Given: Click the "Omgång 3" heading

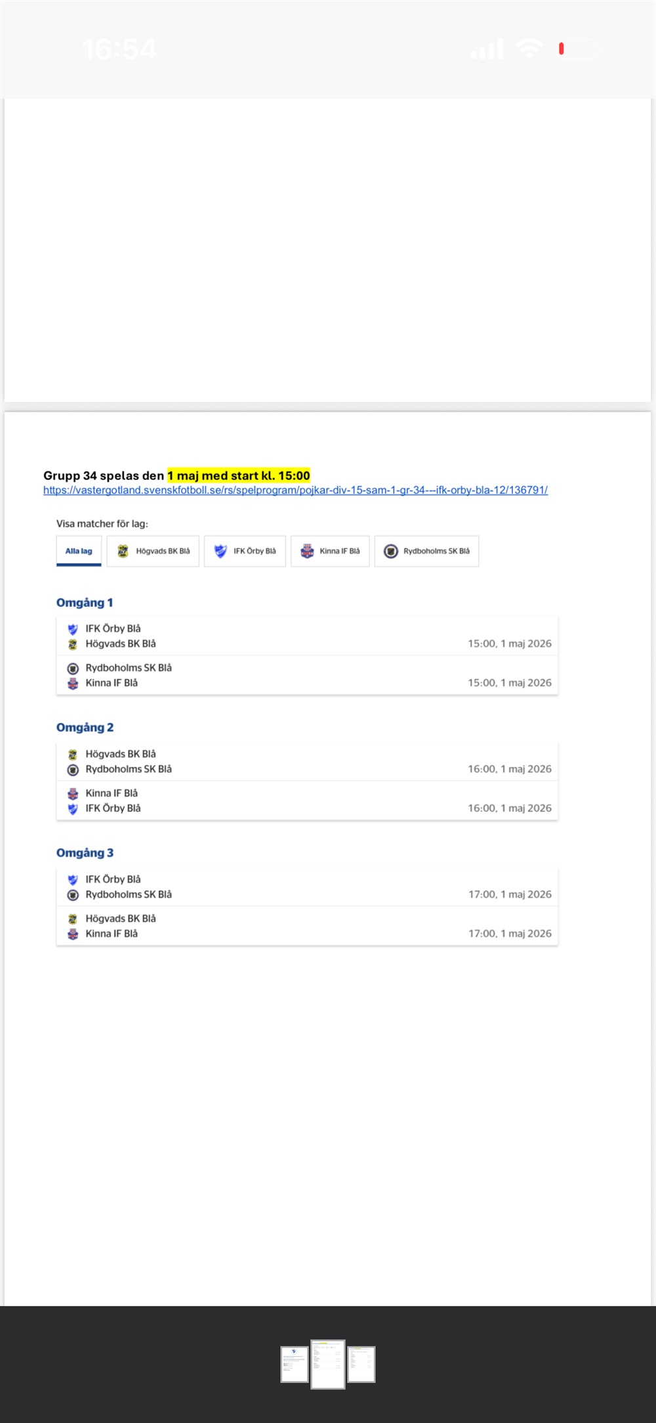Looking at the screenshot, I should pos(85,852).
